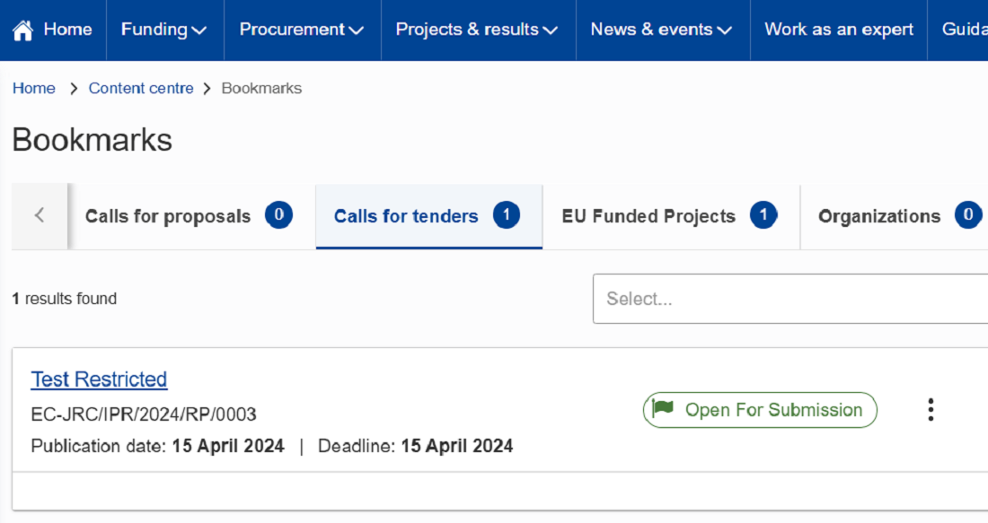Click the count badge on Calls for tenders
Screen dimensions: 988x523
point(506,215)
